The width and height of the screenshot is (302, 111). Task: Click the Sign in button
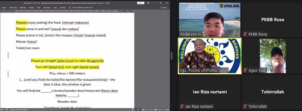[x=140, y=3]
